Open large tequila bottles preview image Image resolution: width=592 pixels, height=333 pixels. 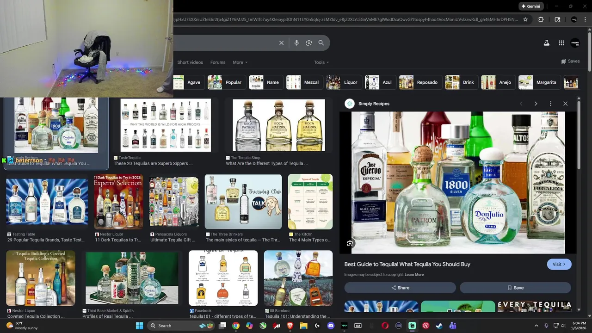coord(458,182)
